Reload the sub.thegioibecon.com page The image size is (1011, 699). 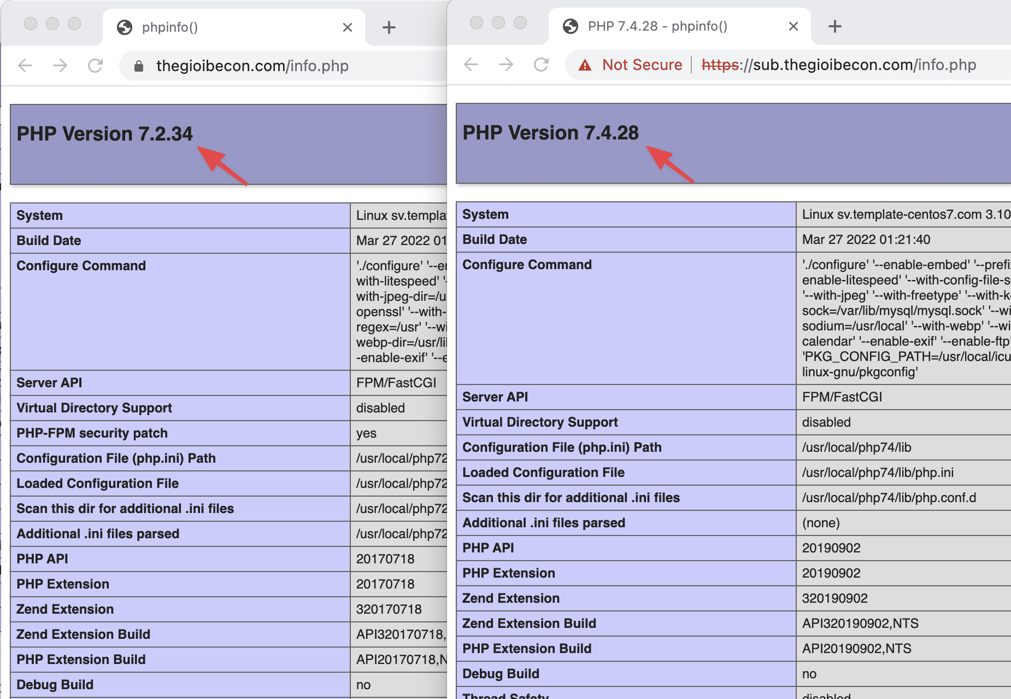click(542, 65)
